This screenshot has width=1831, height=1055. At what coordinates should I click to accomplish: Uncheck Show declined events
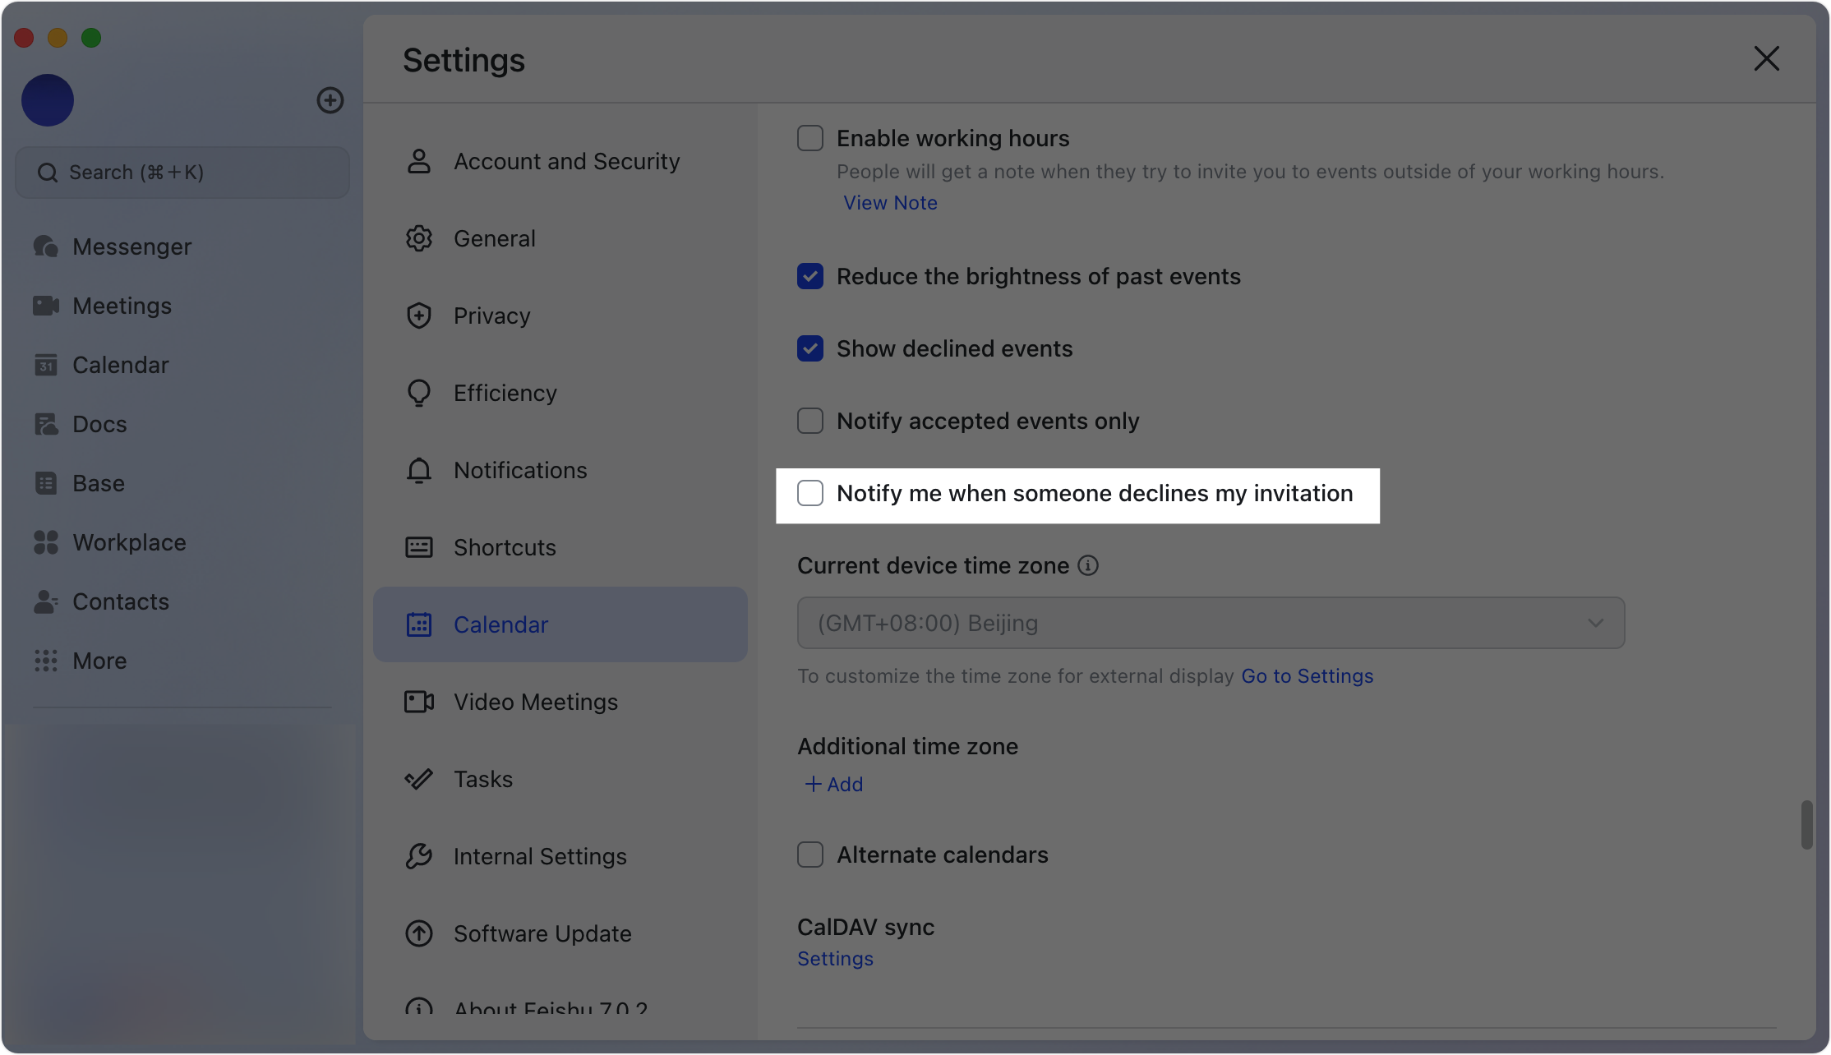810,348
